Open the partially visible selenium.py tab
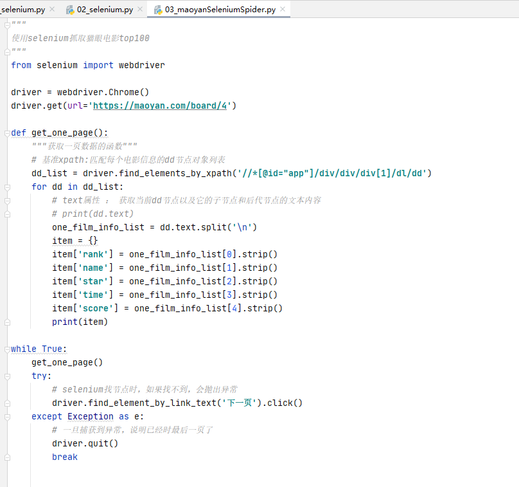 (23, 10)
